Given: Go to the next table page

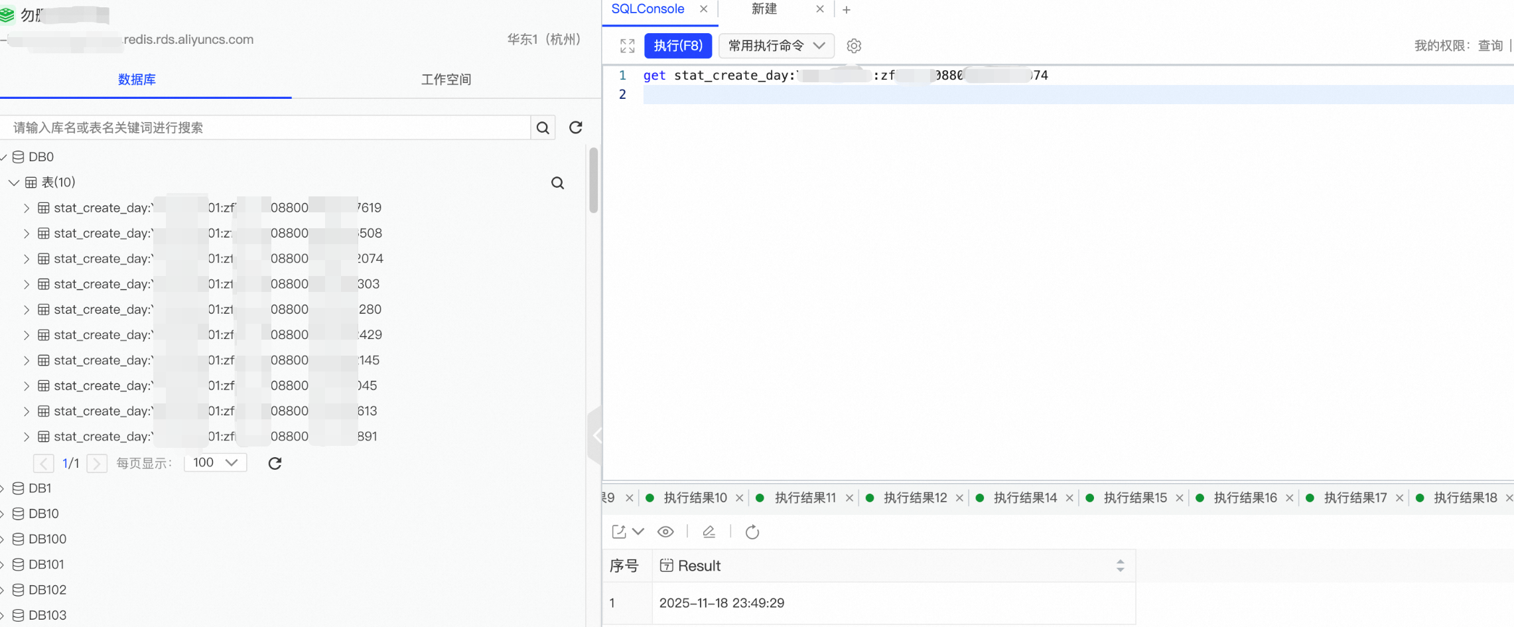Looking at the screenshot, I should pyautogui.click(x=97, y=463).
